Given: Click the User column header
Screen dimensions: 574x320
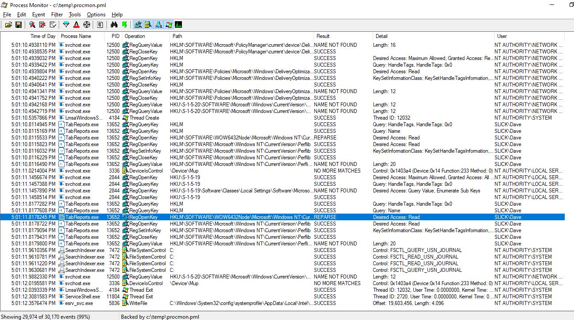Looking at the screenshot, I should click(529, 36).
